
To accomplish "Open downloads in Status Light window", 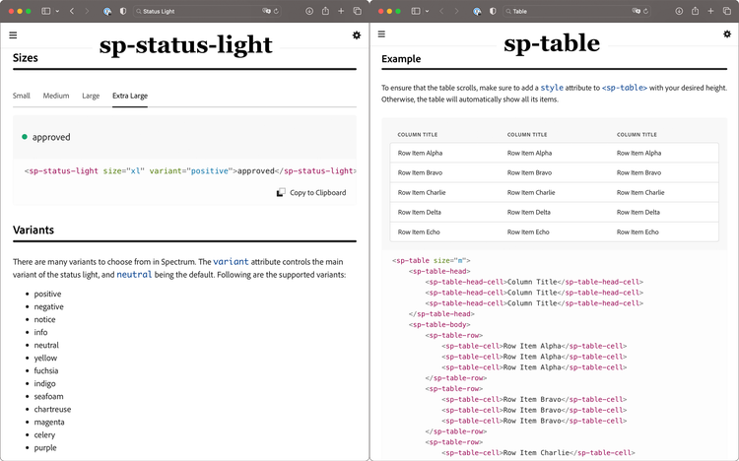I will coord(309,11).
